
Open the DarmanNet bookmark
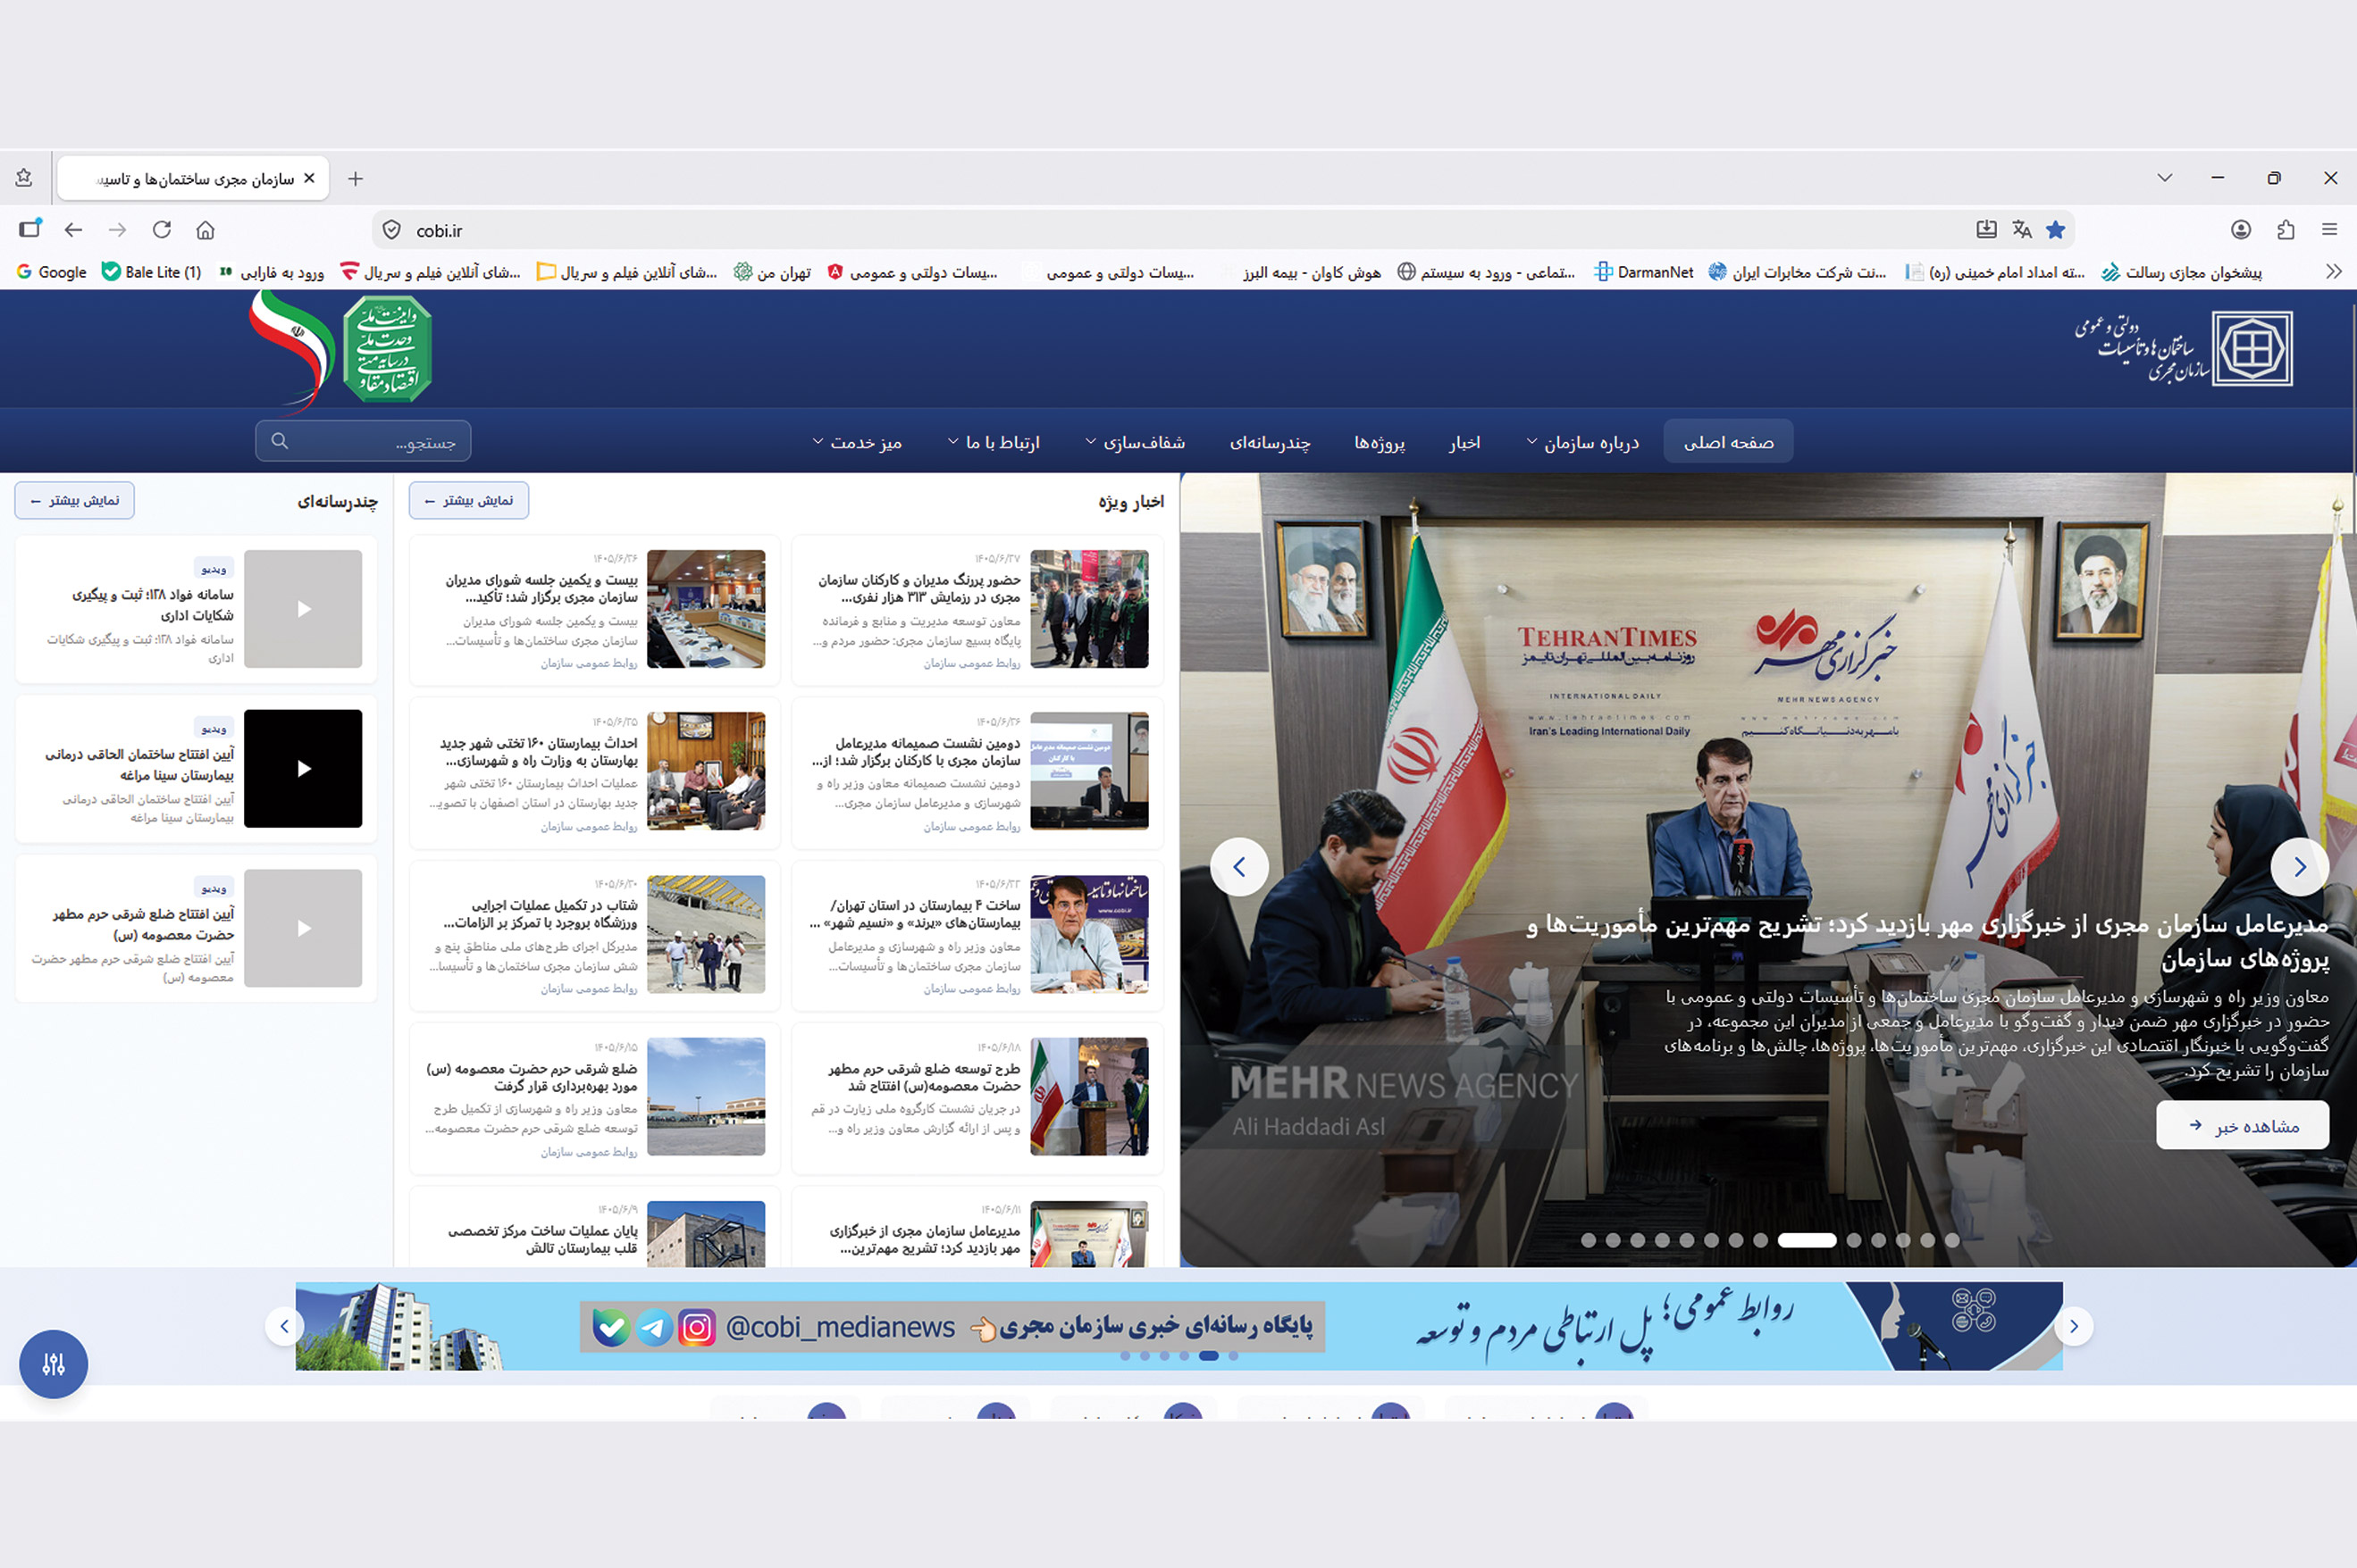pyautogui.click(x=1644, y=272)
